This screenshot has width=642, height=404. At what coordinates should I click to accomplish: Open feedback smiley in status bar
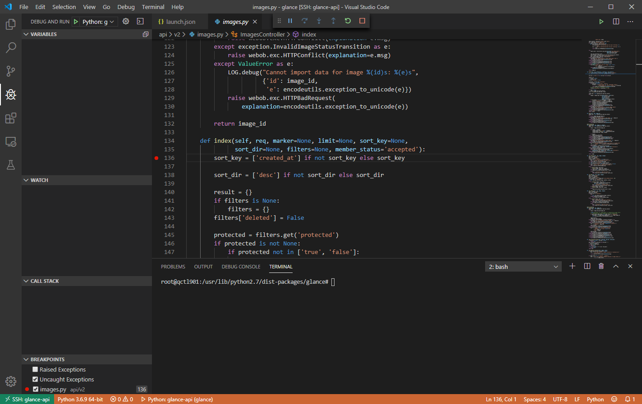pyautogui.click(x=614, y=399)
